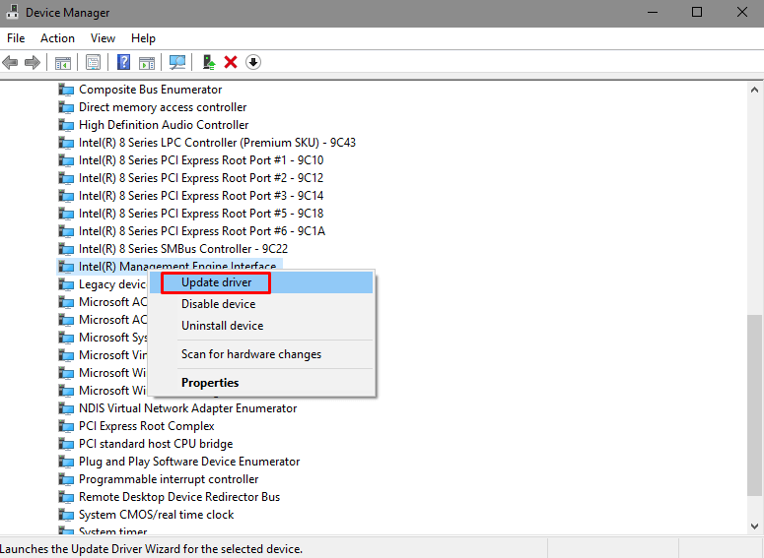Choose Uninstall device from the context menu
This screenshot has width=764, height=558.
coord(261,326)
